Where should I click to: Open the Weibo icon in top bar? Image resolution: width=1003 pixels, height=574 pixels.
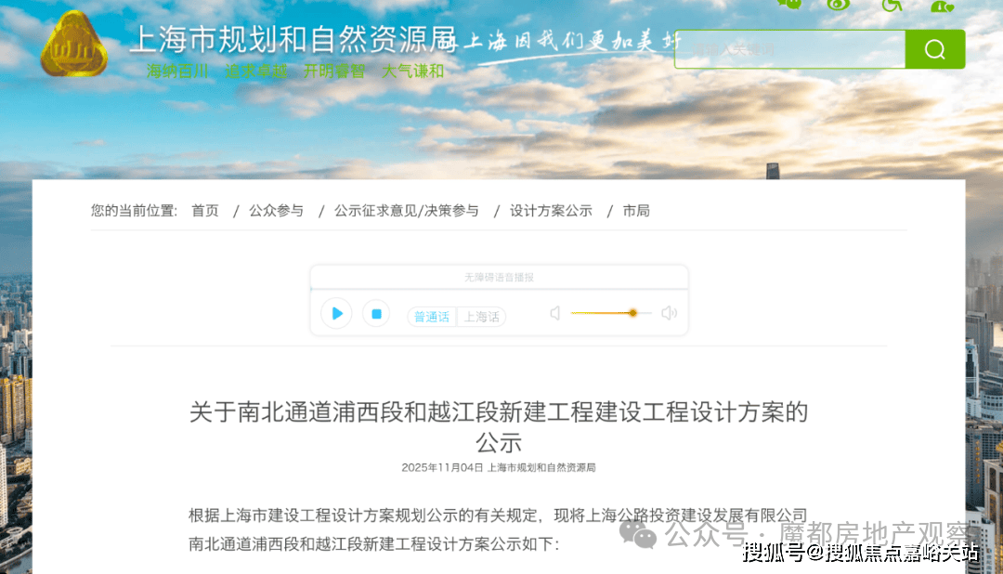[839, 4]
